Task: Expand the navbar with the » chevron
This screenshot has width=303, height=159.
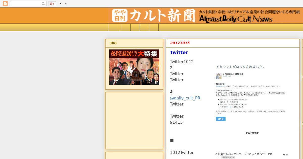Action: pos(66,4)
